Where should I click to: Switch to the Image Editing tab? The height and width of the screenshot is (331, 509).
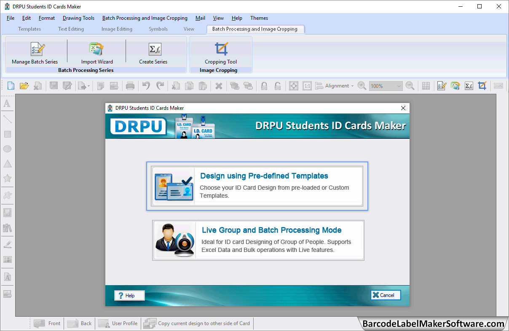click(117, 29)
